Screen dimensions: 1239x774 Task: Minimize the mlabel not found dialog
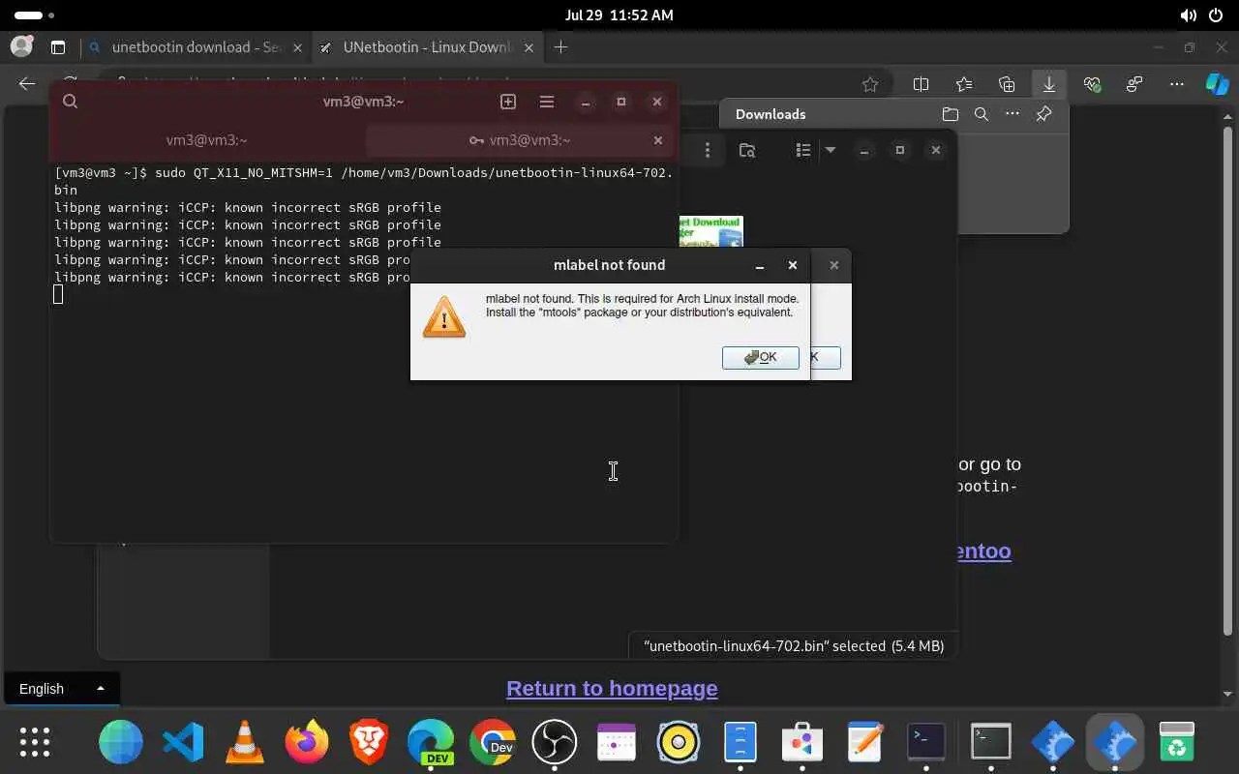760,265
